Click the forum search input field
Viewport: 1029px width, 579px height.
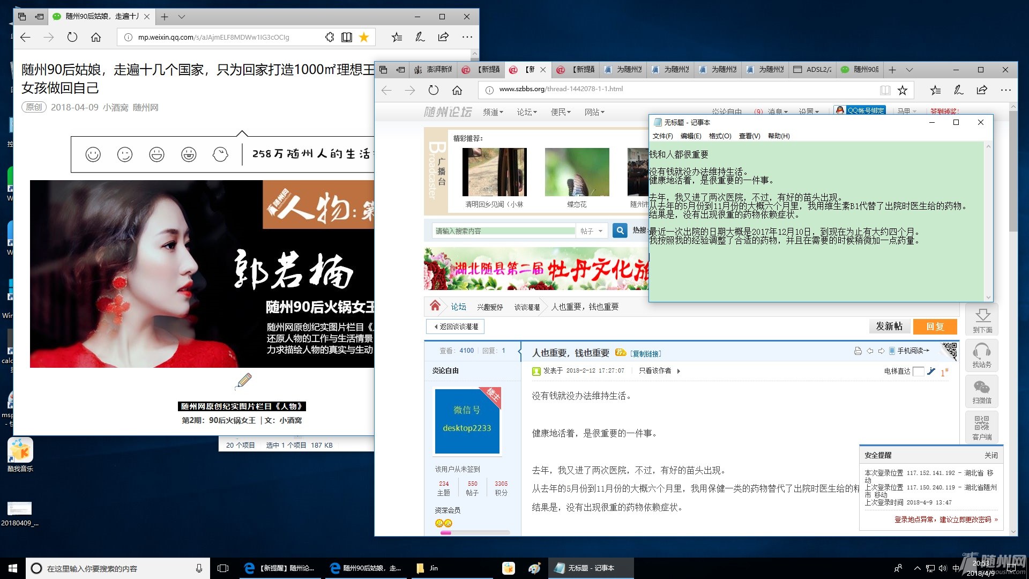(504, 231)
